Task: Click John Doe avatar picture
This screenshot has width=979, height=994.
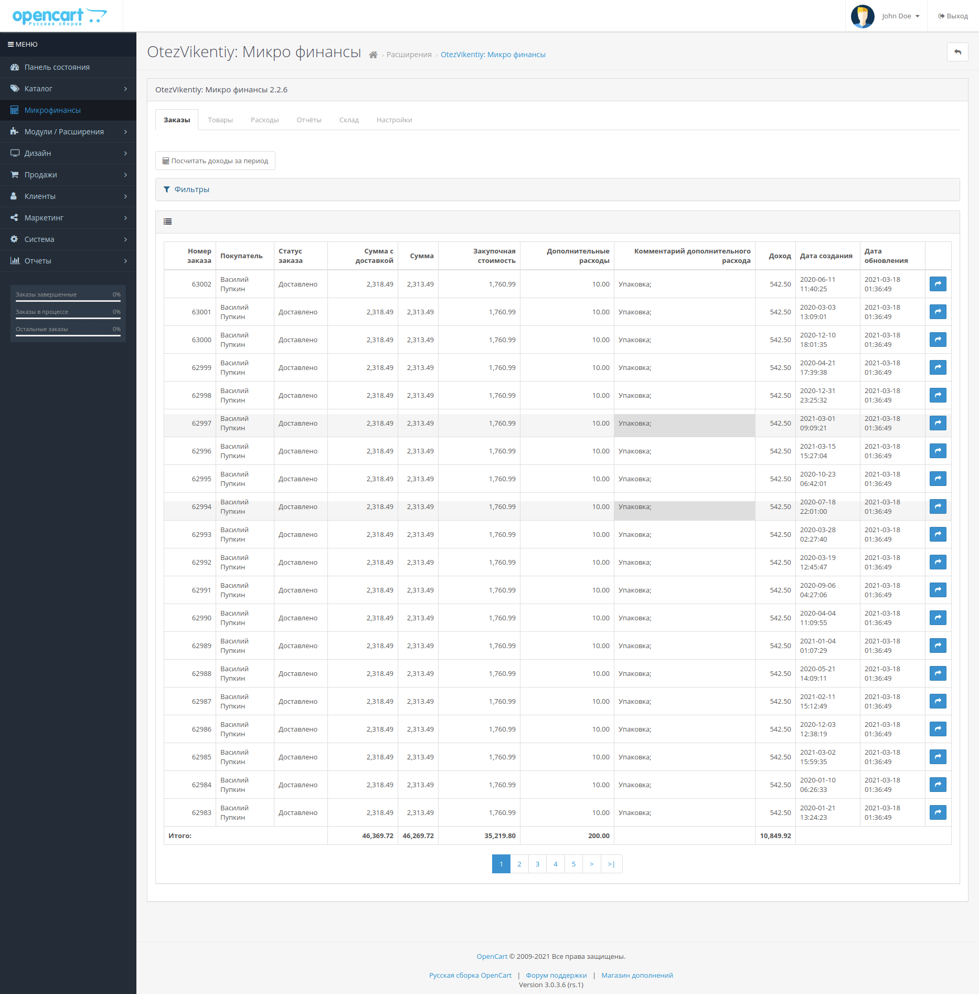Action: pos(863,16)
